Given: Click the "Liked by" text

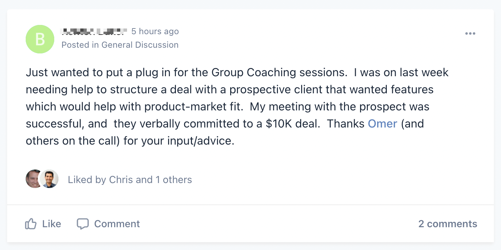Looking at the screenshot, I should point(87,180).
